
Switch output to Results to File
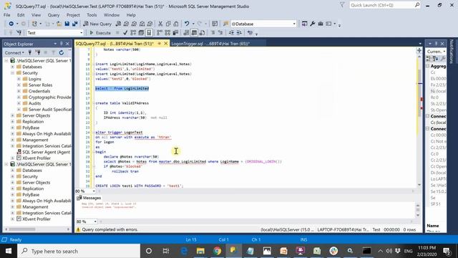click(202, 33)
